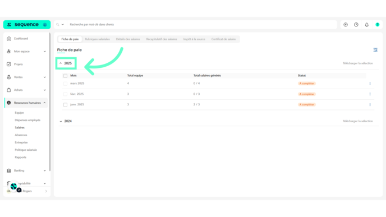This screenshot has height=217, width=386.
Task: Open the filter settings icon
Action: click(375, 50)
